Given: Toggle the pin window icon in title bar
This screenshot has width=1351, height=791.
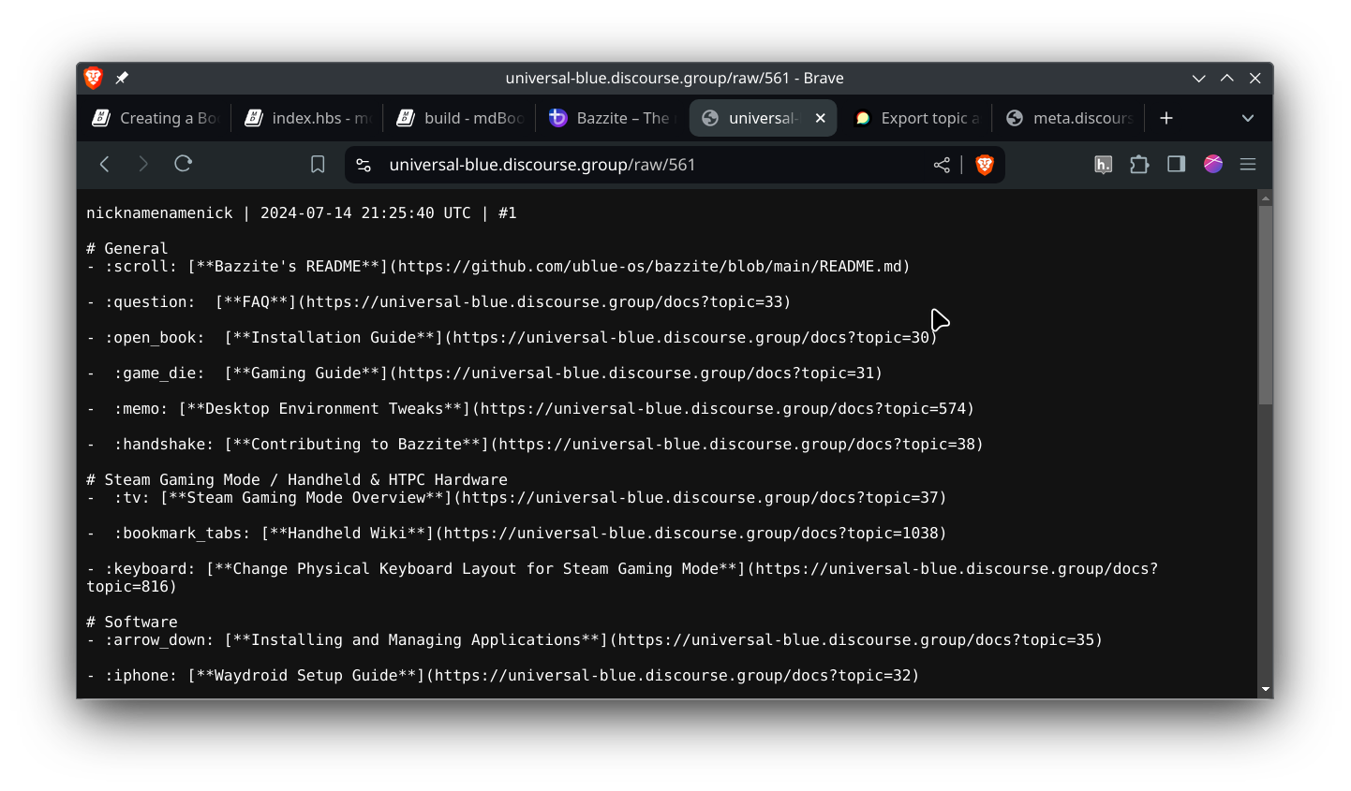Looking at the screenshot, I should click(x=122, y=78).
